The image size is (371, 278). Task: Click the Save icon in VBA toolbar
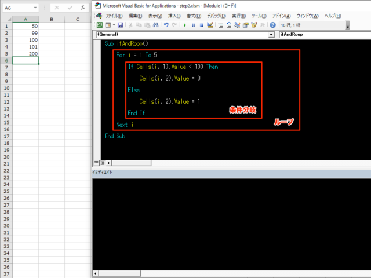pyautogui.click(x=120, y=25)
